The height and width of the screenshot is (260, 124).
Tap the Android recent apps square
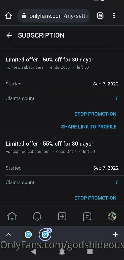tap(90, 252)
